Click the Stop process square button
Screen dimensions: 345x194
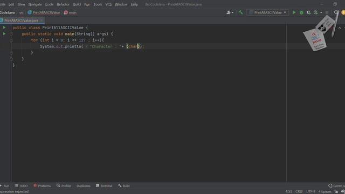[x=327, y=12]
